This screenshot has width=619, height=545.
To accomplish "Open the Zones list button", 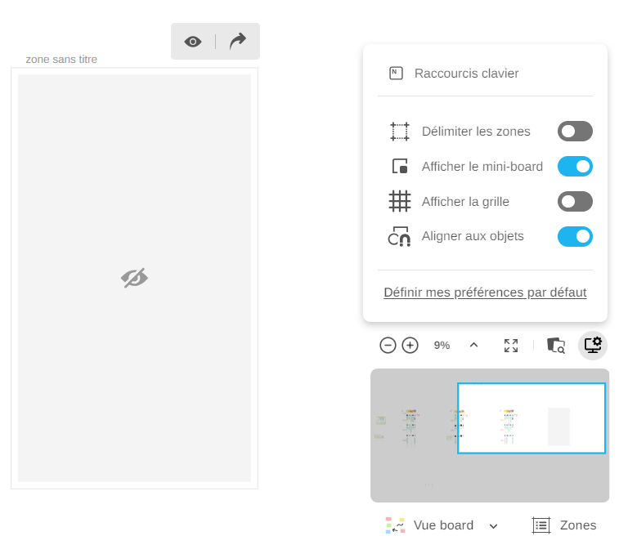I will (x=564, y=525).
